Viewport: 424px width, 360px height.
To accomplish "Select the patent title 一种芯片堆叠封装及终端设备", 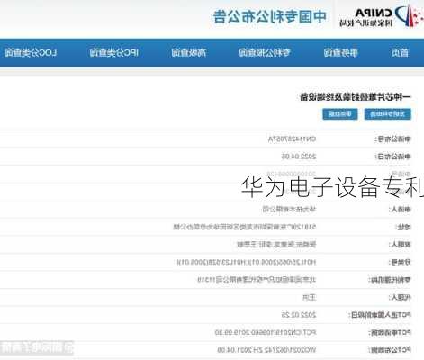I will pyautogui.click(x=356, y=97).
